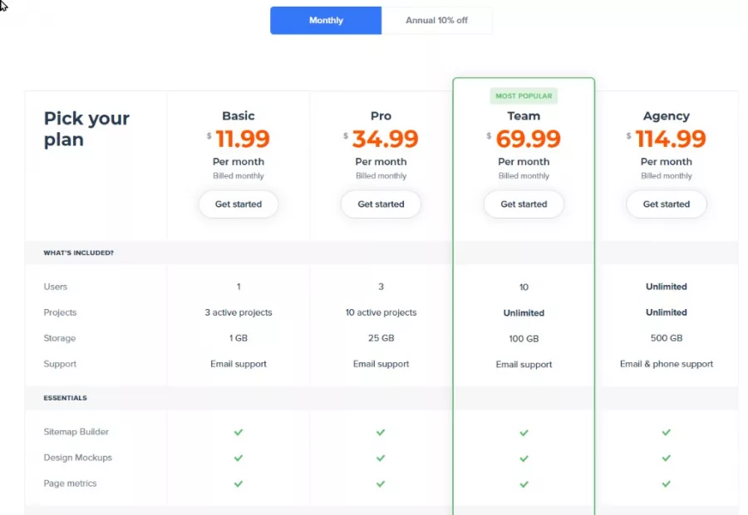Click the Pro plan name
This screenshot has width=748, height=515.
(381, 116)
